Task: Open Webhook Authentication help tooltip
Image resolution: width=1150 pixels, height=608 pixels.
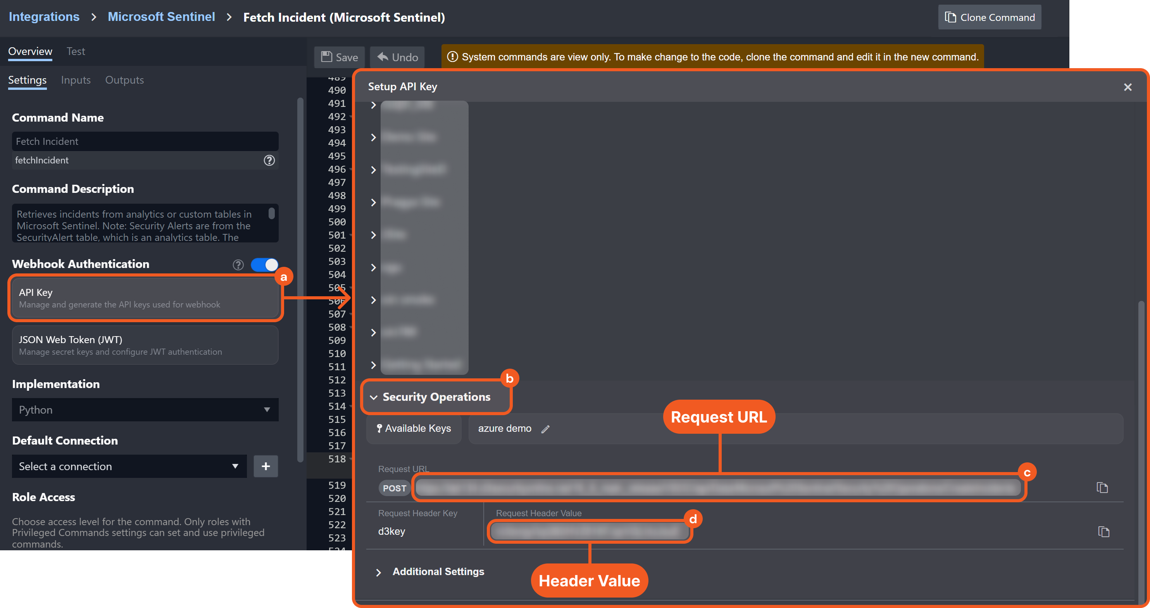Action: coord(238,264)
